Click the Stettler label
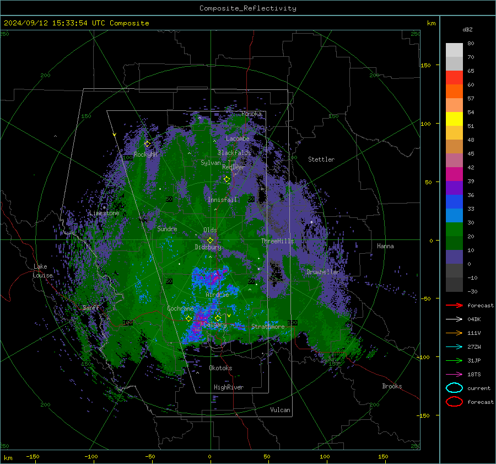496x464 pixels. [321, 159]
